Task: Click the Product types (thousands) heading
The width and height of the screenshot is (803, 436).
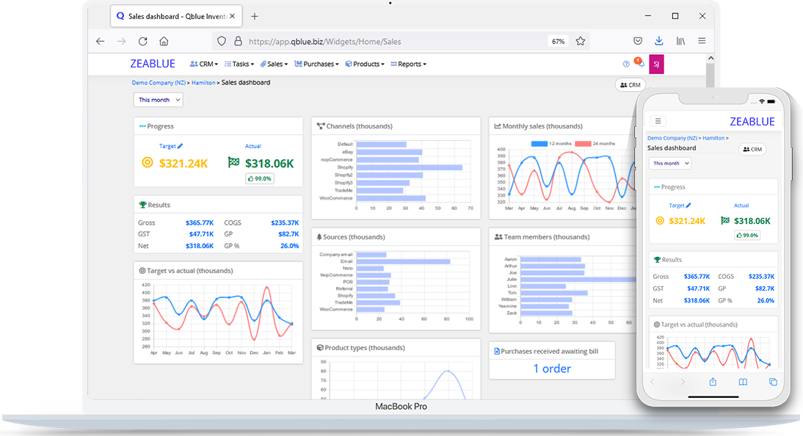Action: pyautogui.click(x=365, y=348)
